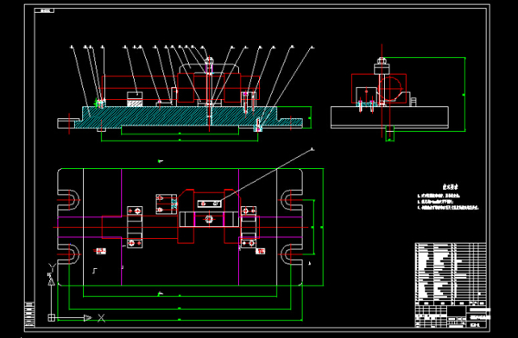Select the surface roughness symbol near plan view lower-left
This screenshot has height=338, width=518.
coord(94,271)
